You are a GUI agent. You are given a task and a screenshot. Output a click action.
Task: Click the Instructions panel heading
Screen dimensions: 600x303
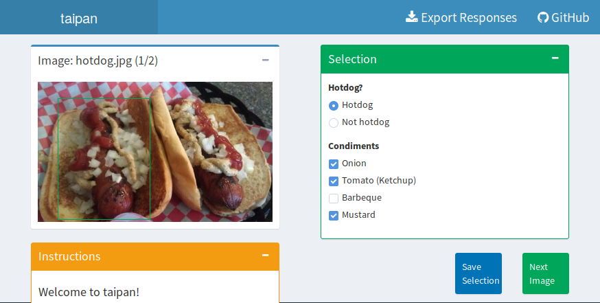(69, 256)
